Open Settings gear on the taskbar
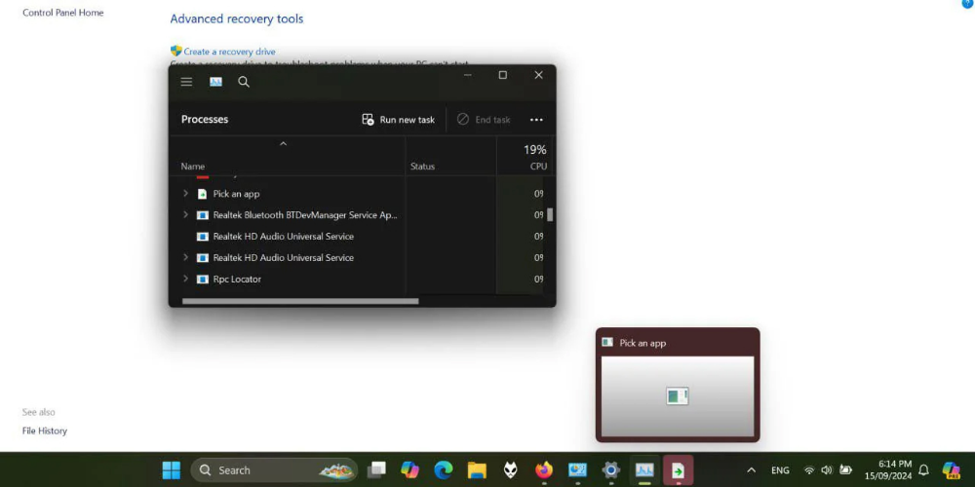Viewport: 975px width, 487px height. coord(611,470)
